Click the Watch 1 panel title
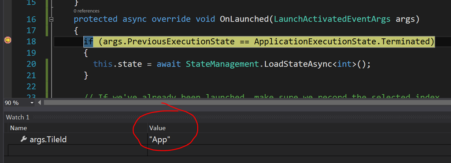This screenshot has height=163, width=451. point(18,117)
